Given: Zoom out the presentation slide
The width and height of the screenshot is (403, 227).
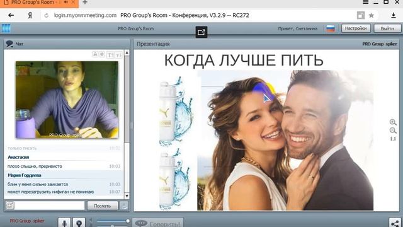Looking at the screenshot, I should [x=393, y=131].
